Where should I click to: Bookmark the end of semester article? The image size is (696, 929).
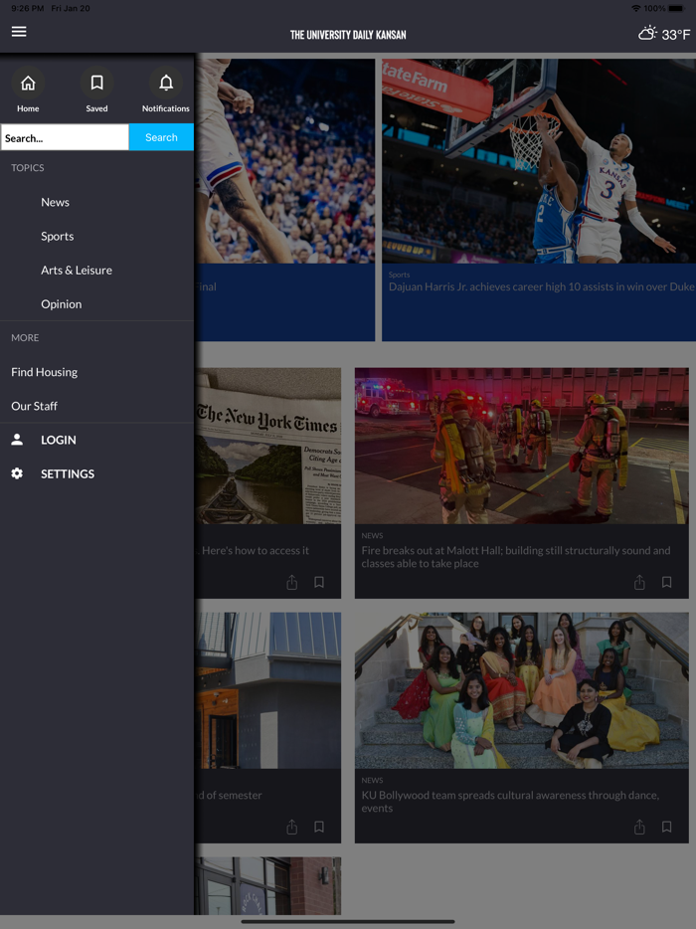tap(319, 827)
